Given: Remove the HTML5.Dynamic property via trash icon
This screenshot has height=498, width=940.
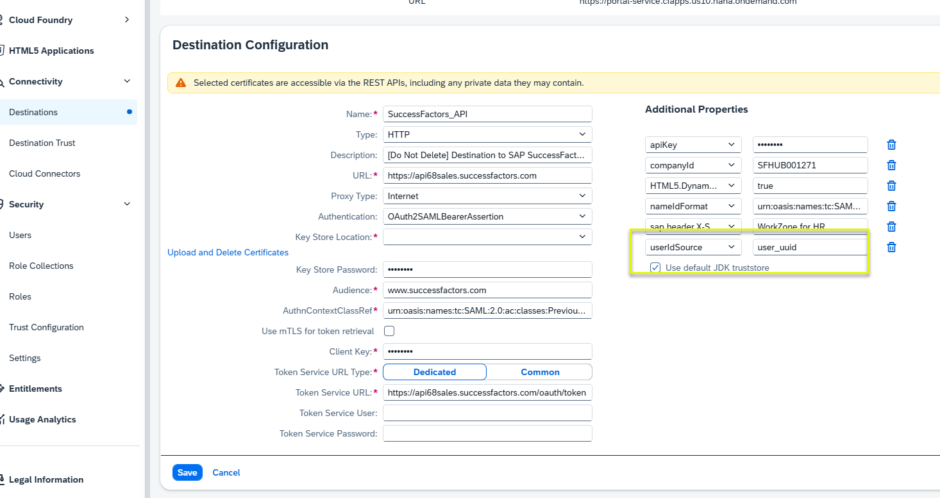Looking at the screenshot, I should [x=891, y=186].
